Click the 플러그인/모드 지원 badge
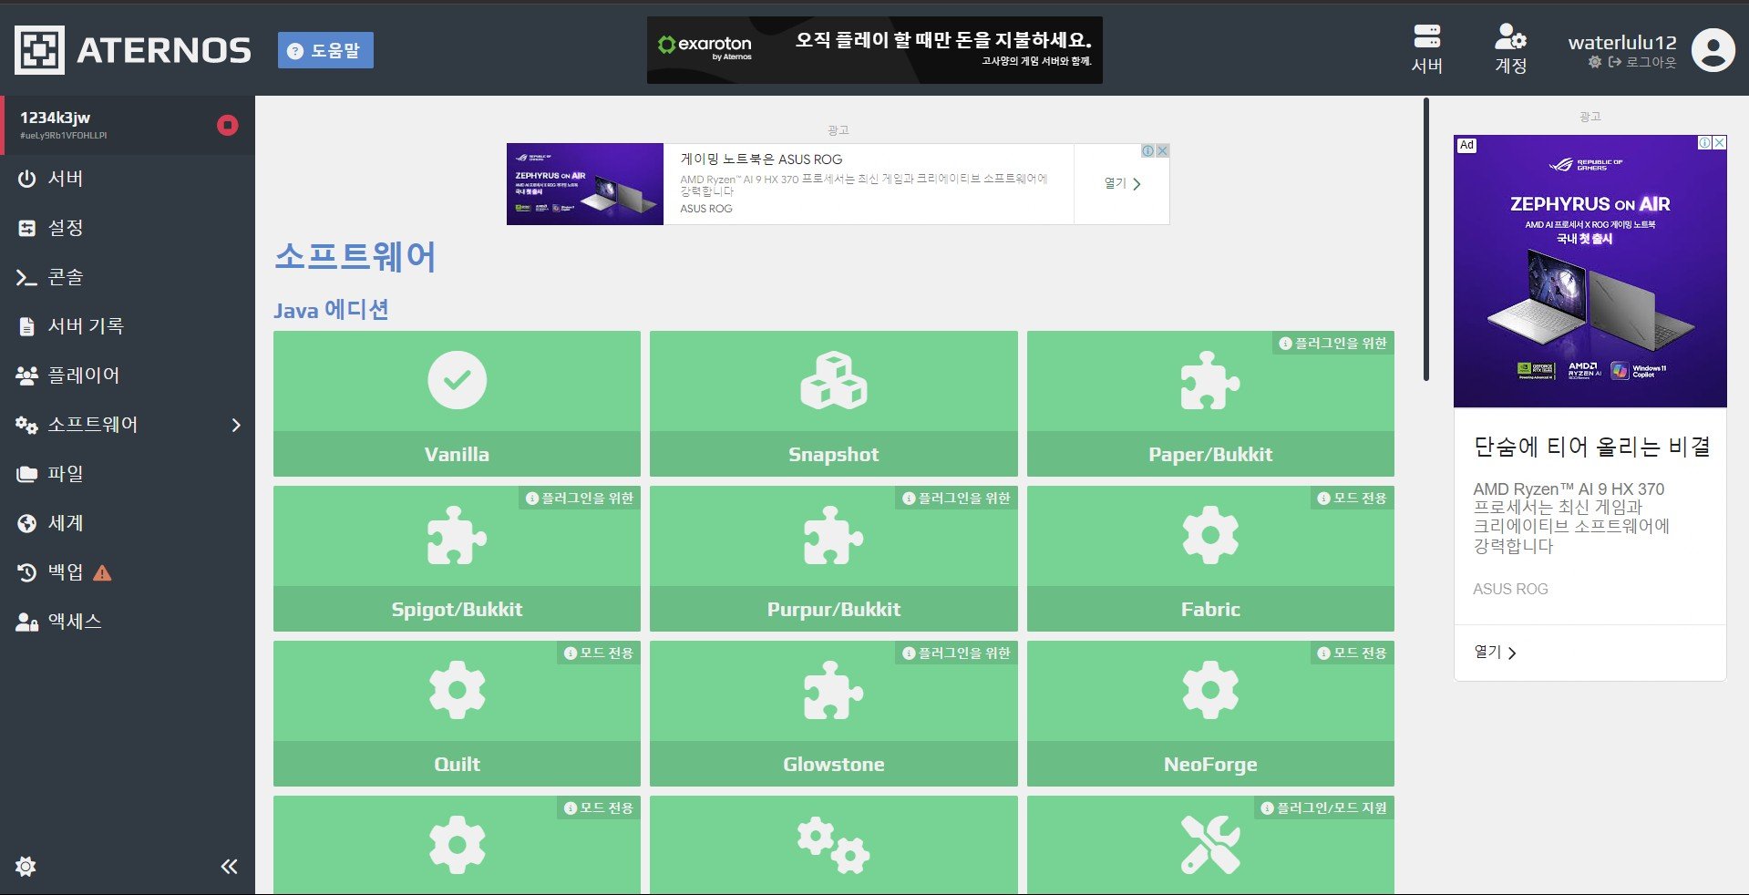This screenshot has width=1749, height=895. point(1323,808)
